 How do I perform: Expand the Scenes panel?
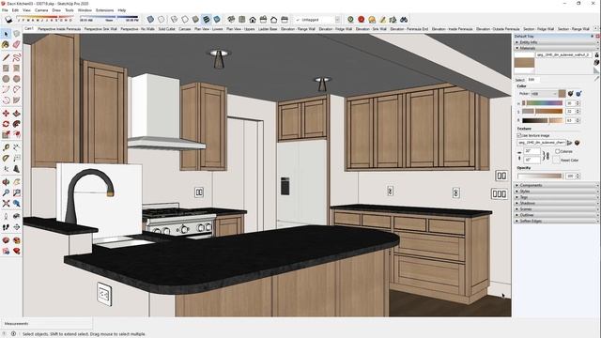557,209
